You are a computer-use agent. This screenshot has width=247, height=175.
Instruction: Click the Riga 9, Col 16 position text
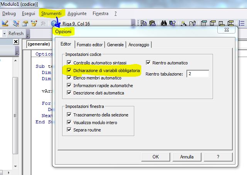[x=76, y=24]
